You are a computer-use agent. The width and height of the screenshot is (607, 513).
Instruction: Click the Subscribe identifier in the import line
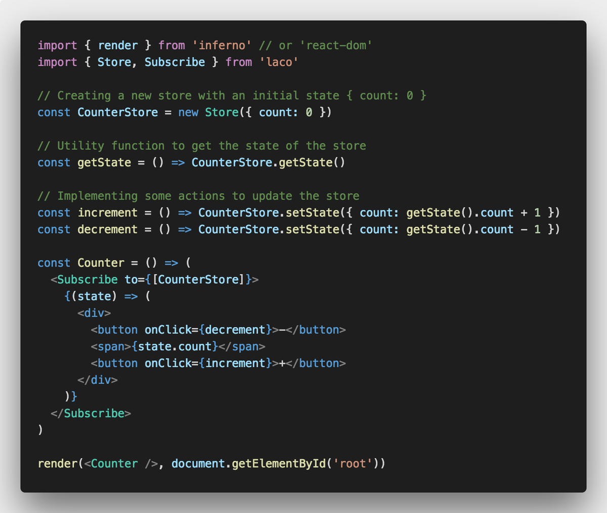[x=175, y=62]
